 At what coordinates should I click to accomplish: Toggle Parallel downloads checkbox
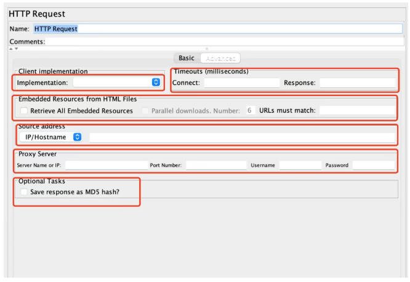point(145,111)
